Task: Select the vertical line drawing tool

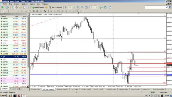Action: (11, 11)
